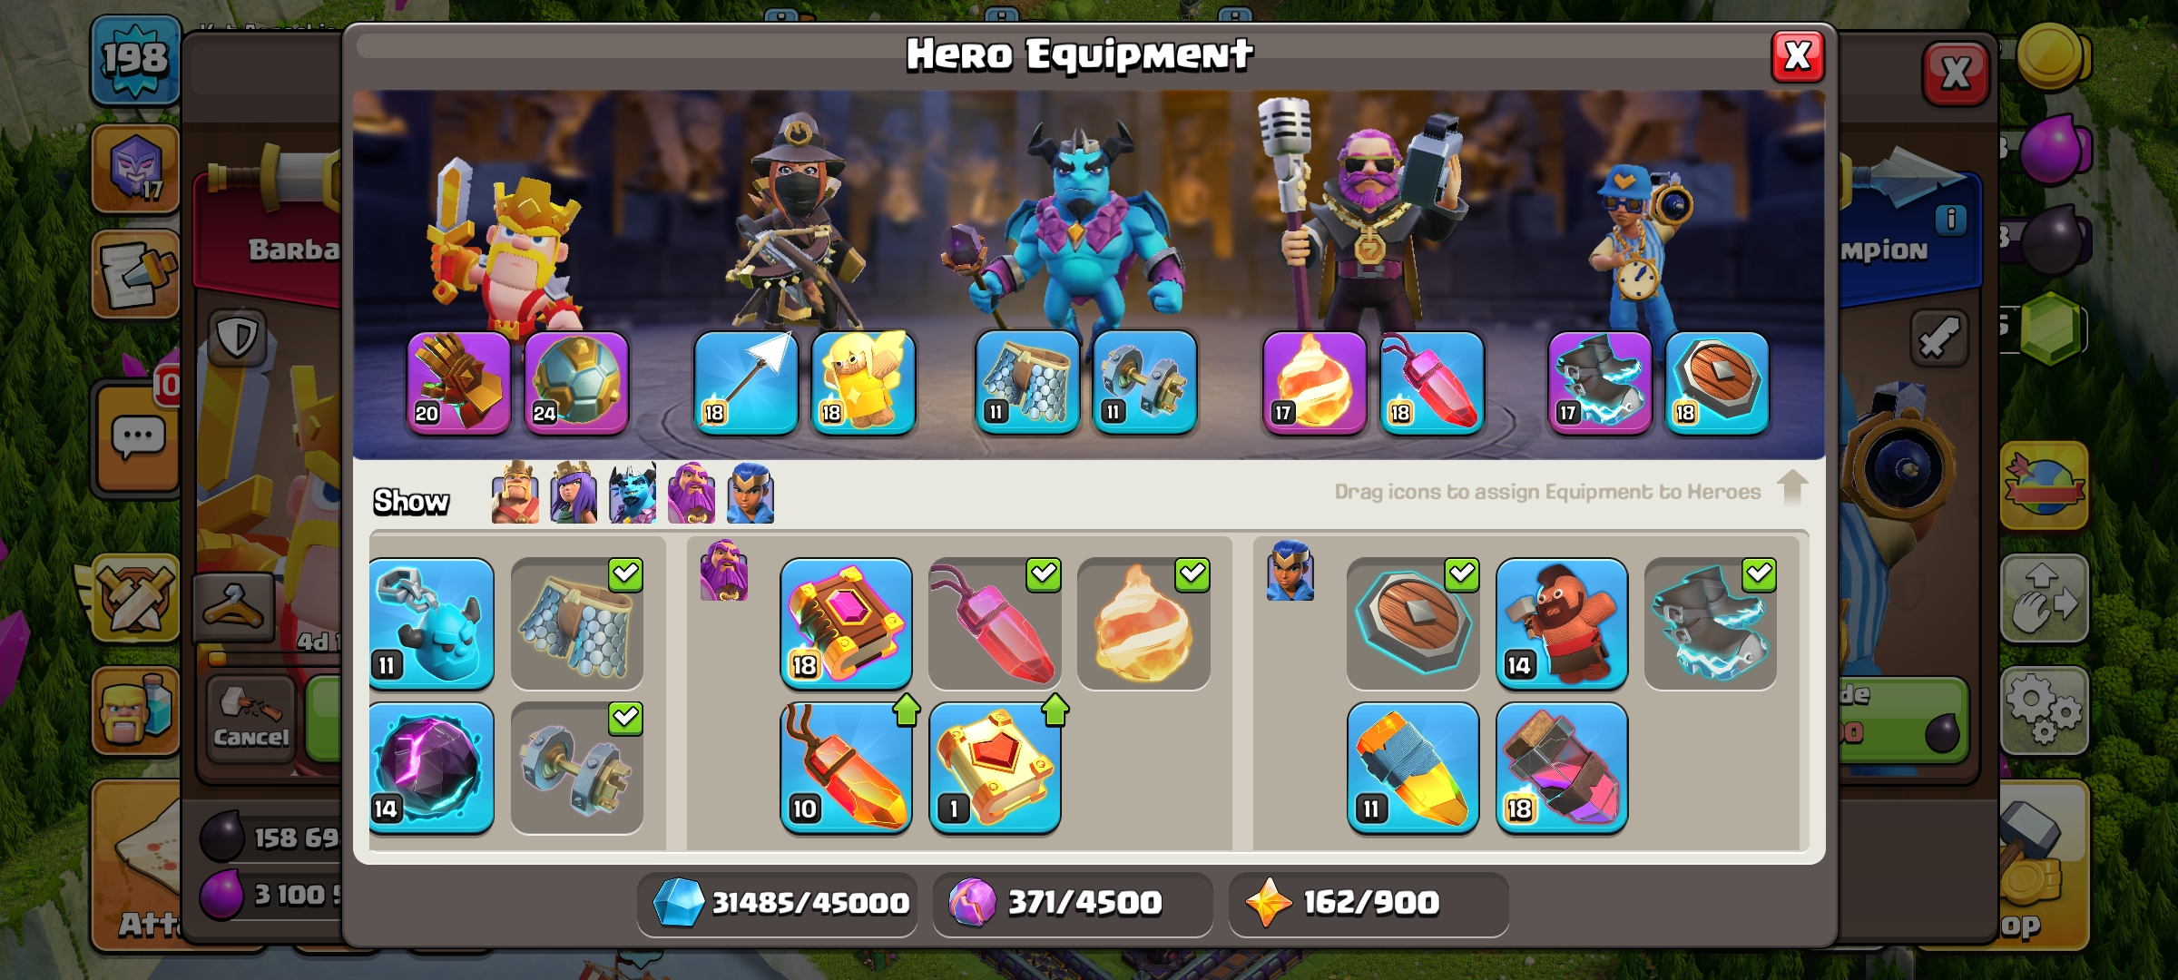Open the Royal Champion equipment section portrait
Viewport: 2178px width, 980px height.
tap(1290, 571)
